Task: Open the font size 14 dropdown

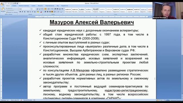Action: coord(35,9)
